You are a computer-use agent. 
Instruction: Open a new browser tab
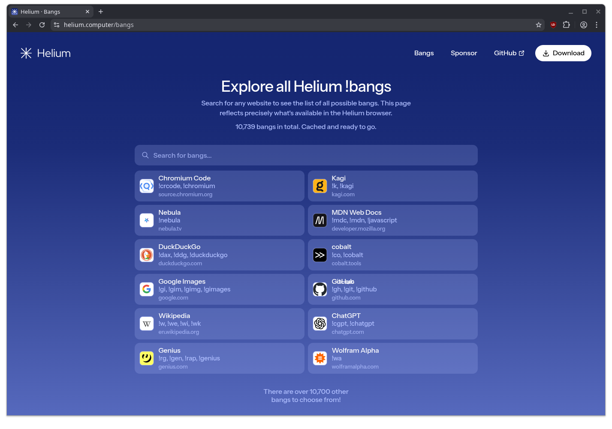pos(101,12)
